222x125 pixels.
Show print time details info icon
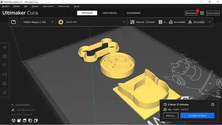[x=213, y=105]
